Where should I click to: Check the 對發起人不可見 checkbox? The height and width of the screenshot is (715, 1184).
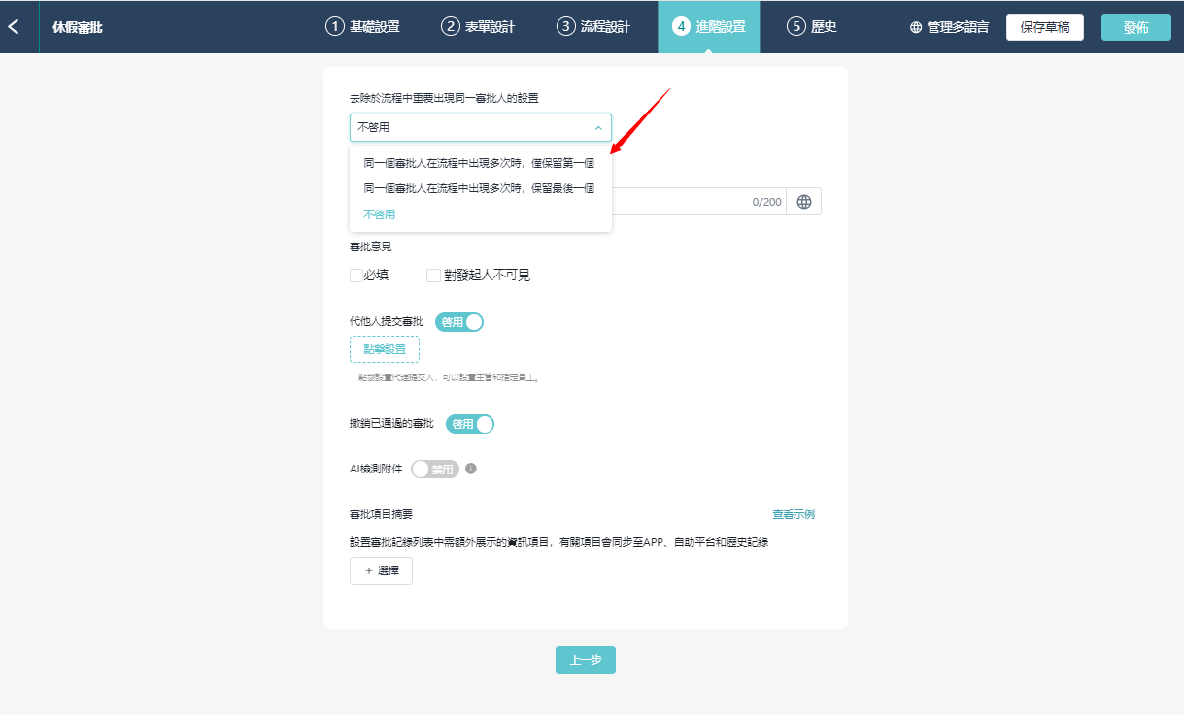pos(433,276)
